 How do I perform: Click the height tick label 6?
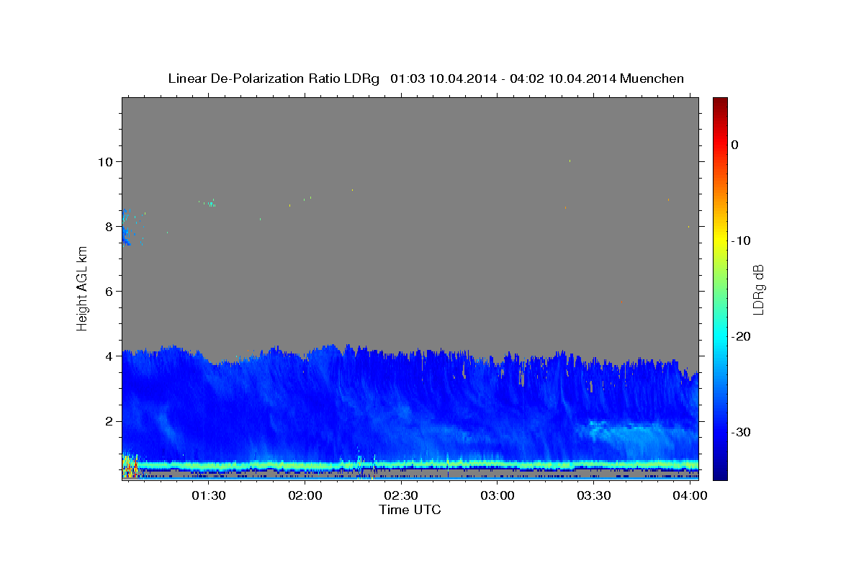tap(109, 291)
